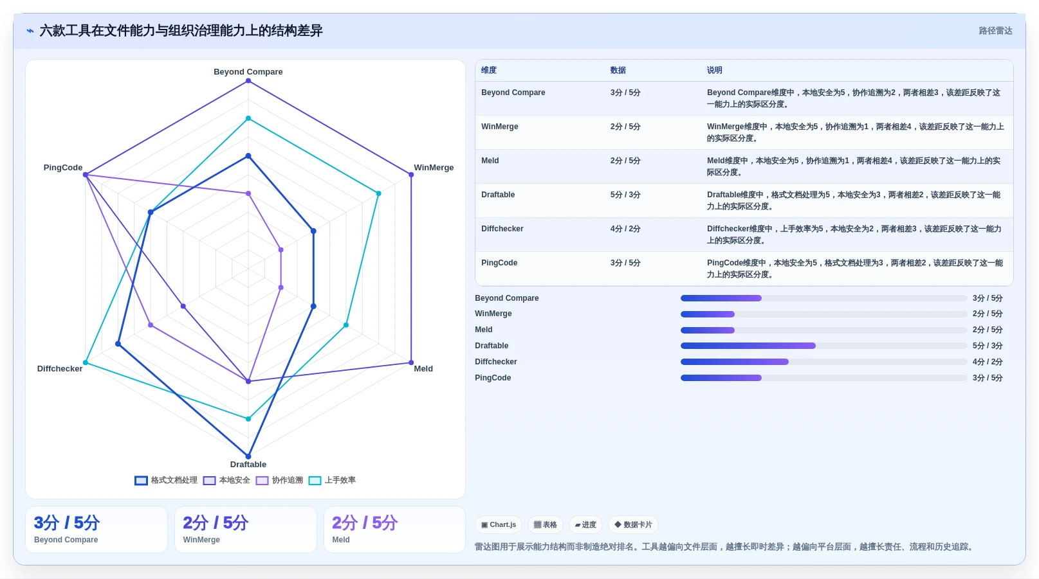Click the Draftable table row name
Image resolution: width=1039 pixels, height=579 pixels.
coord(498,195)
